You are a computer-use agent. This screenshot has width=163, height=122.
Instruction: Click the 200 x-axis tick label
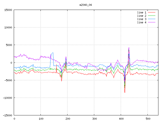[x=67, y=118]
